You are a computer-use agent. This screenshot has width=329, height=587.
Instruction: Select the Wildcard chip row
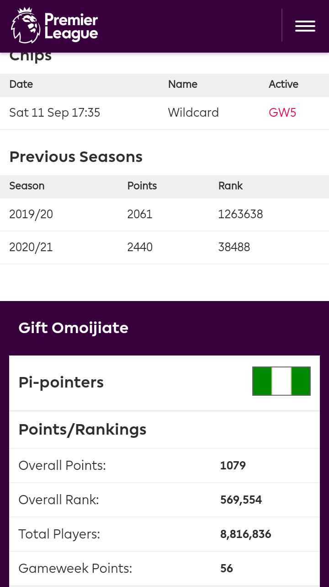coord(164,113)
